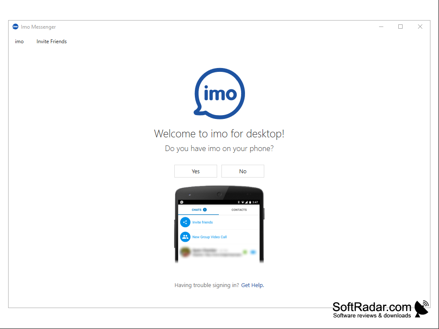This screenshot has width=439, height=329.
Task: Open the Get Help link
Action: pyautogui.click(x=253, y=285)
